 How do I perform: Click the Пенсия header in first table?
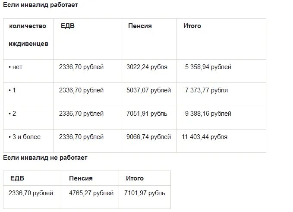[140, 26]
